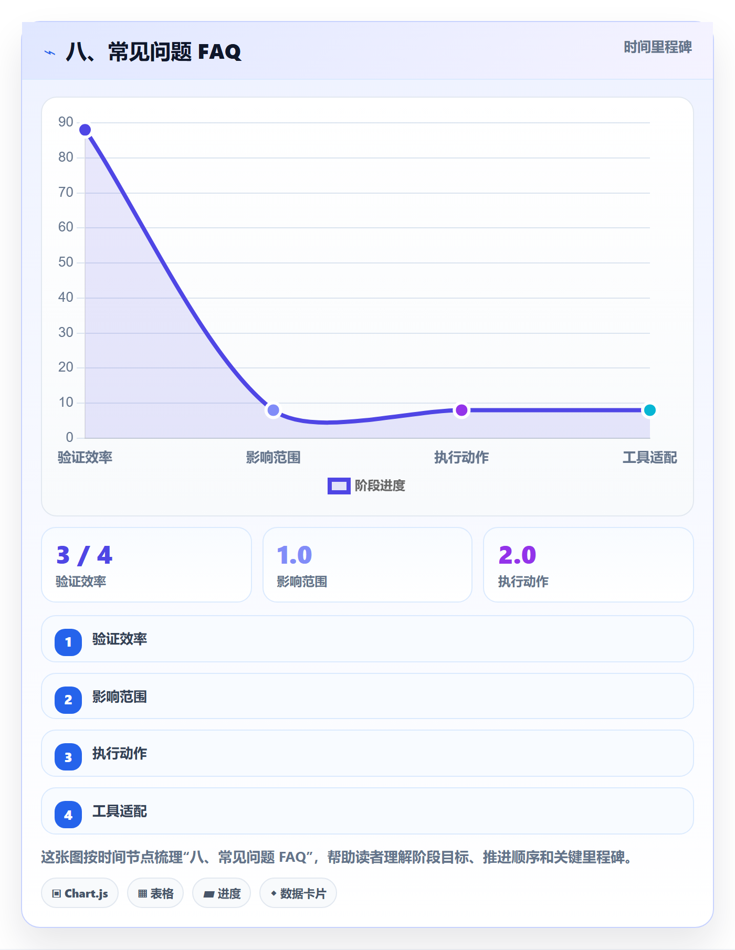Click the 工具适配 label on the chart x-axis
Screen dimensions: 735x950
tap(650, 457)
